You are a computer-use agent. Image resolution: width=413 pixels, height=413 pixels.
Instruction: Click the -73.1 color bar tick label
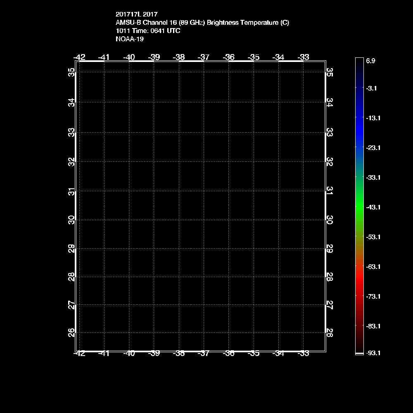[x=373, y=296]
